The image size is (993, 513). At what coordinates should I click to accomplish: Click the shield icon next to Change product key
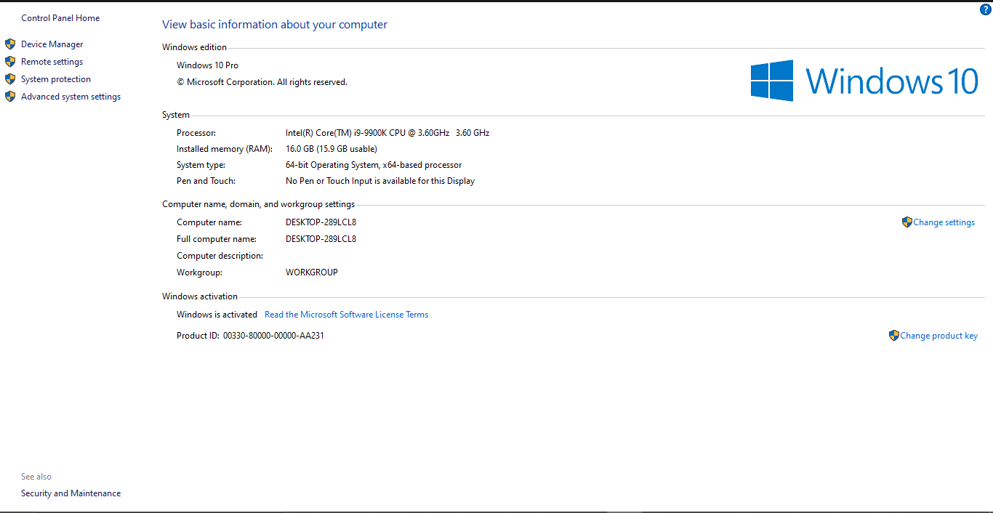[893, 336]
